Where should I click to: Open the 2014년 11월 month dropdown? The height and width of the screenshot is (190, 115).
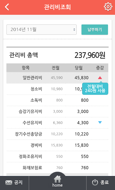42,30
